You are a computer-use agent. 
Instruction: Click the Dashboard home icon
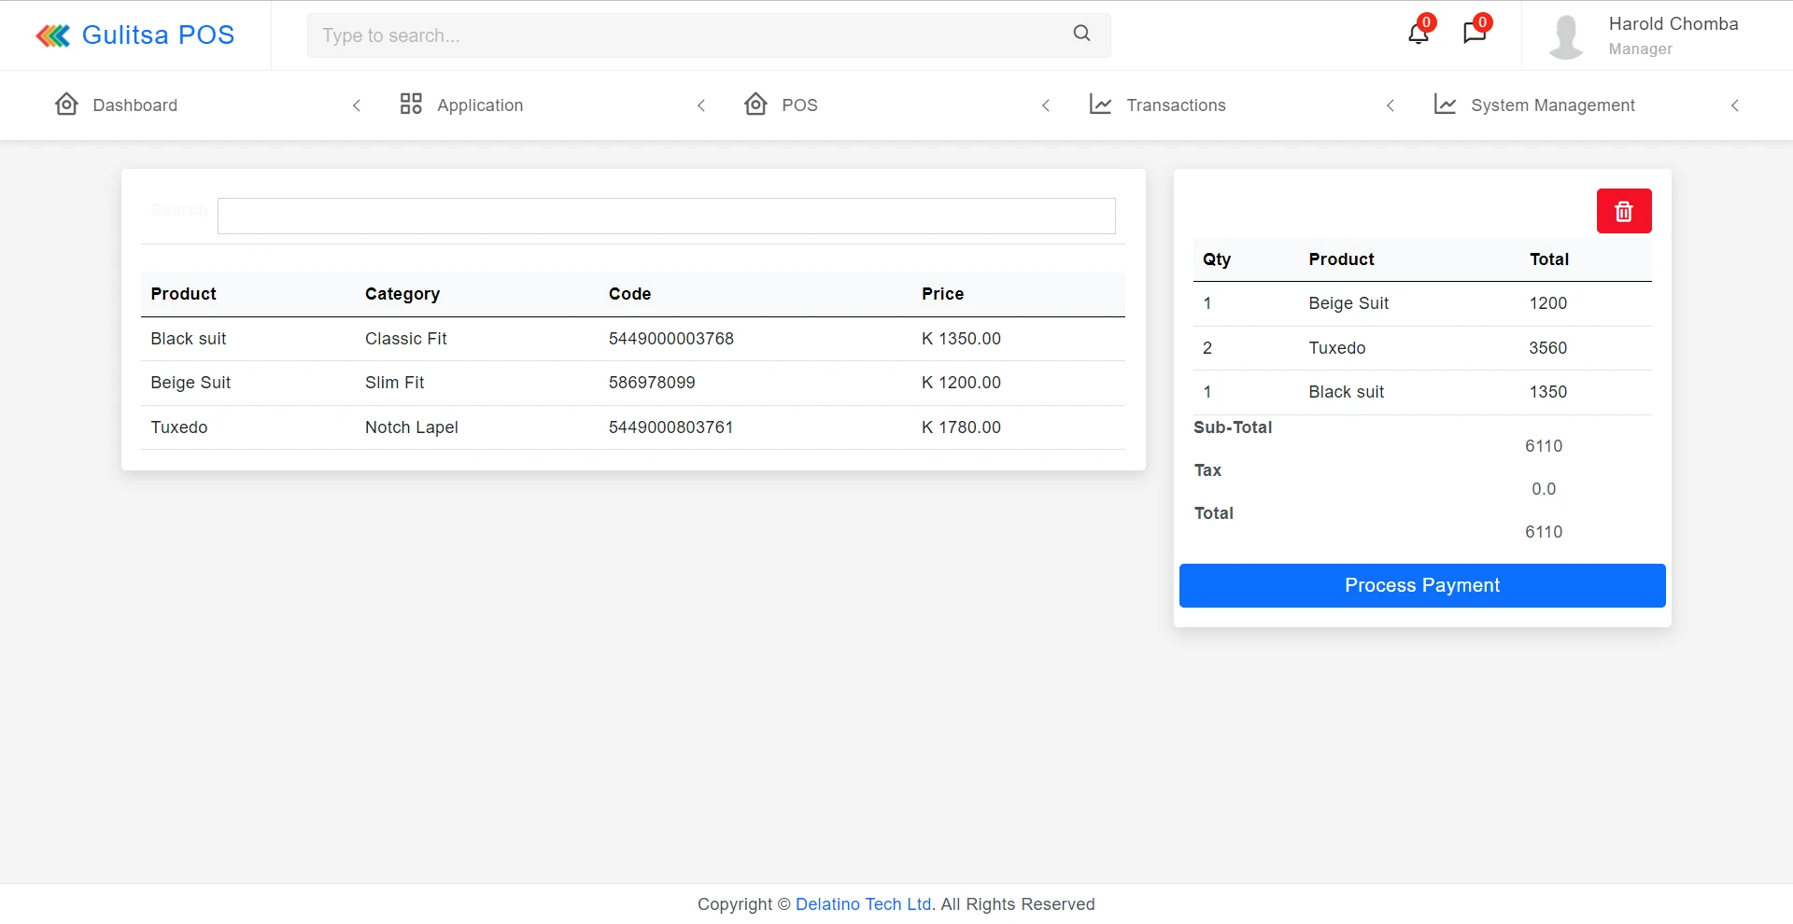pos(66,105)
